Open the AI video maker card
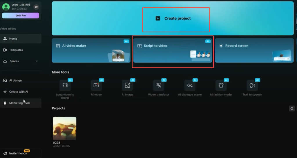 (91, 50)
